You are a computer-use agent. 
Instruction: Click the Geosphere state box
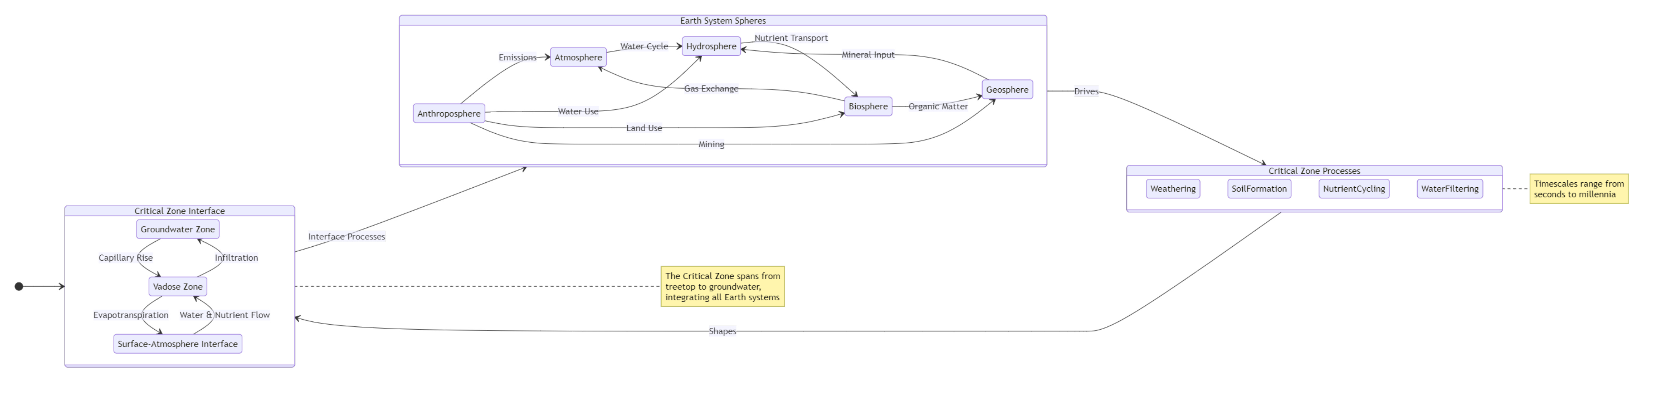click(1007, 90)
